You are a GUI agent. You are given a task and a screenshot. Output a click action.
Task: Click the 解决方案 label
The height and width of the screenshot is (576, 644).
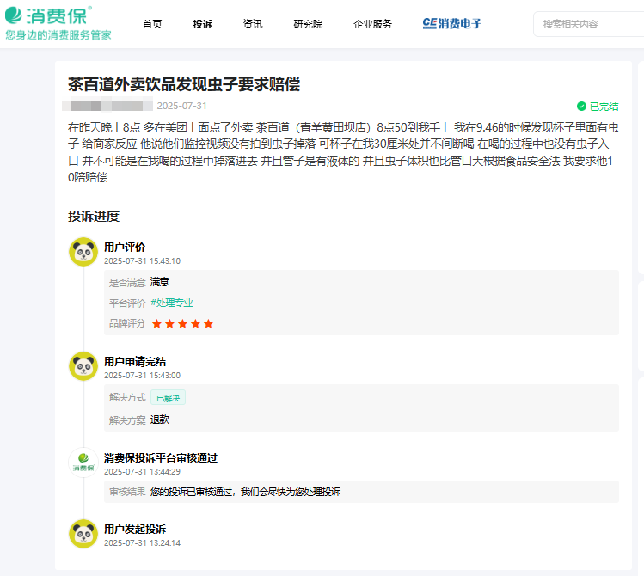[127, 420]
